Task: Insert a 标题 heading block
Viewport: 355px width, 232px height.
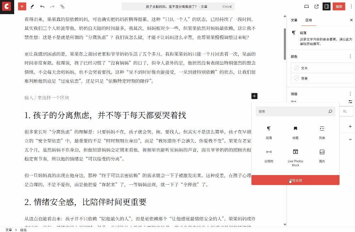Action: [x=295, y=132]
